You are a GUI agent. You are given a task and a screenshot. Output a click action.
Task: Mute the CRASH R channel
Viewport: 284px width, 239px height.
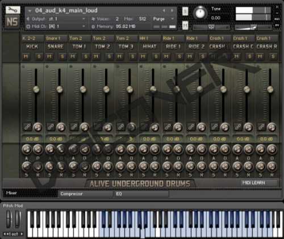click(260, 56)
